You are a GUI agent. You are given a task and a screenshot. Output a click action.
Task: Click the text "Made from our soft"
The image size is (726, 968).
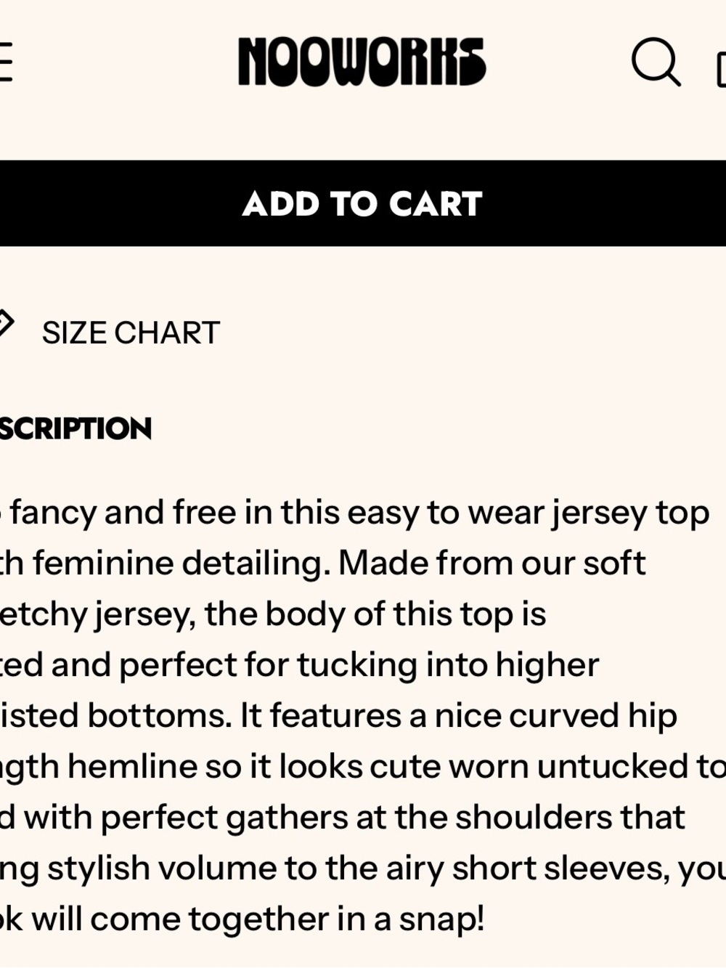(x=492, y=564)
